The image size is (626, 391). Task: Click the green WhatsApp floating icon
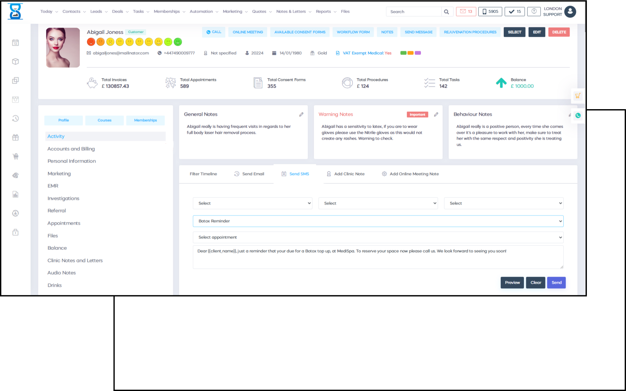coord(578,115)
